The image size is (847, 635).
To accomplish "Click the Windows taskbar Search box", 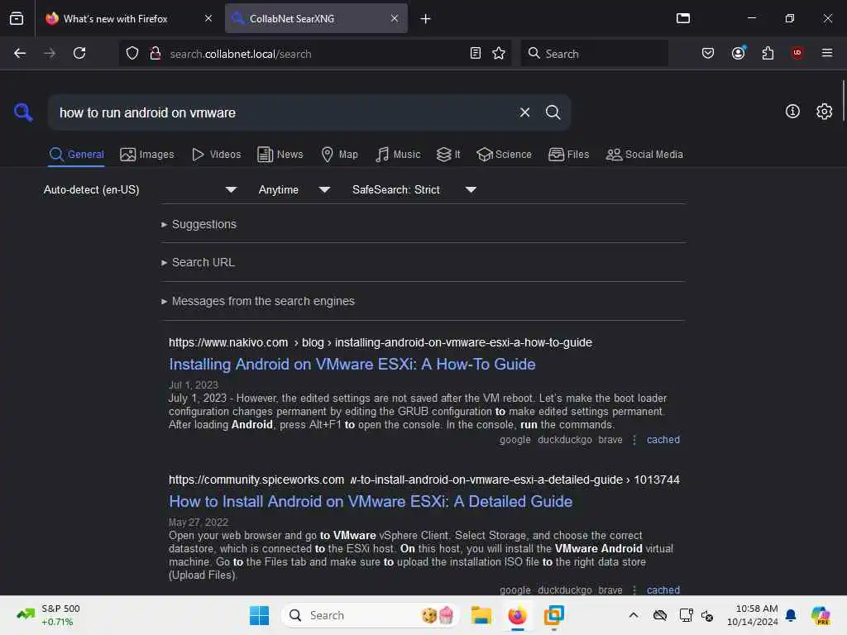I will [x=370, y=615].
